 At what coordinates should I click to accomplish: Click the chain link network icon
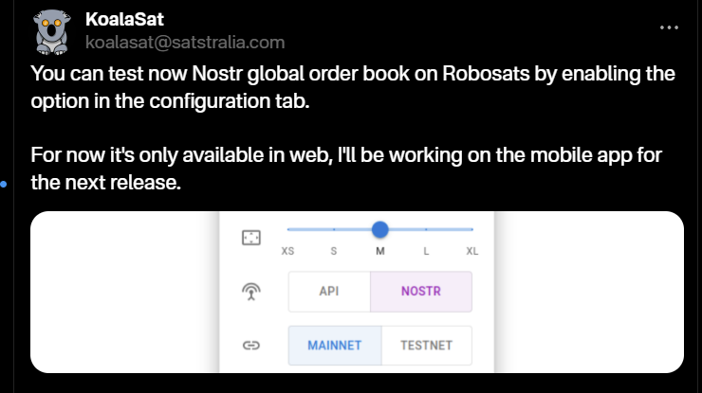(x=251, y=345)
